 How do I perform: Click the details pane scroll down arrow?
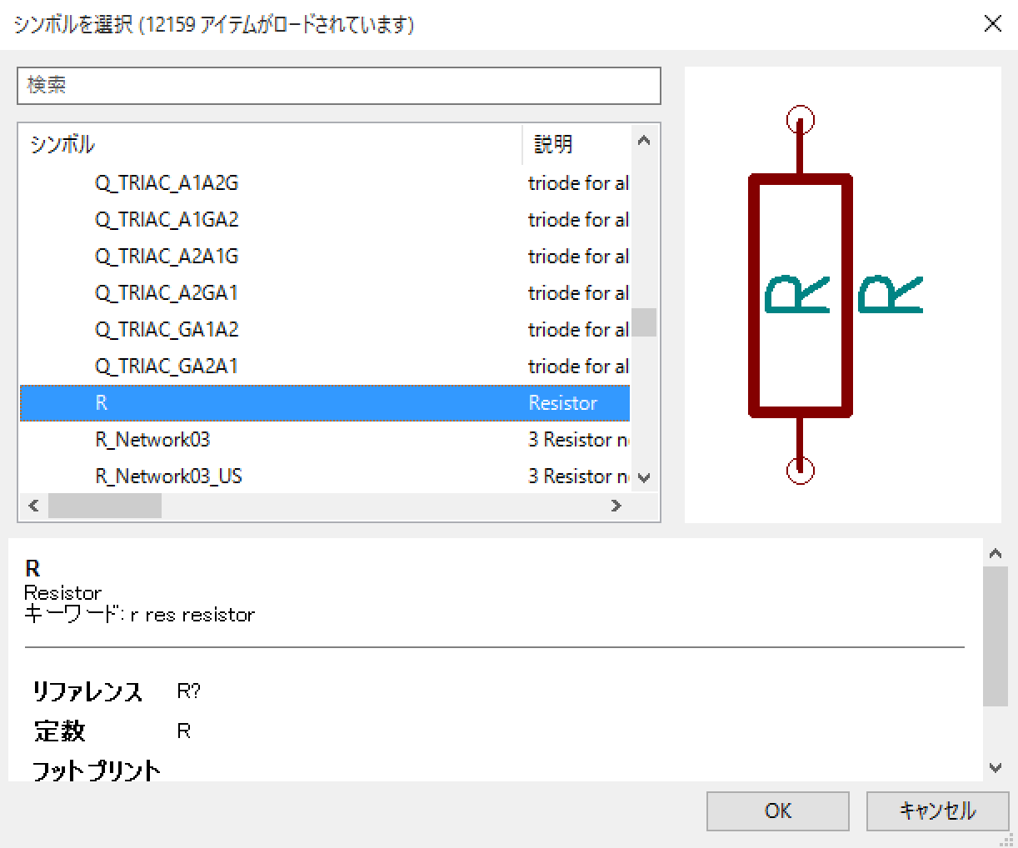coord(996,767)
